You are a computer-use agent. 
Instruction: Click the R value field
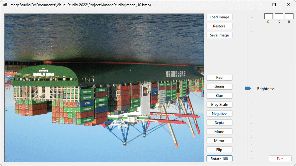268,16
